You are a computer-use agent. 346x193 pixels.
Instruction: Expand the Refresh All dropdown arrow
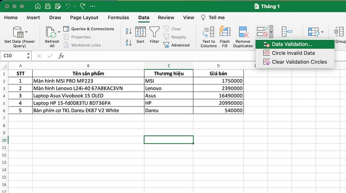(x=59, y=32)
